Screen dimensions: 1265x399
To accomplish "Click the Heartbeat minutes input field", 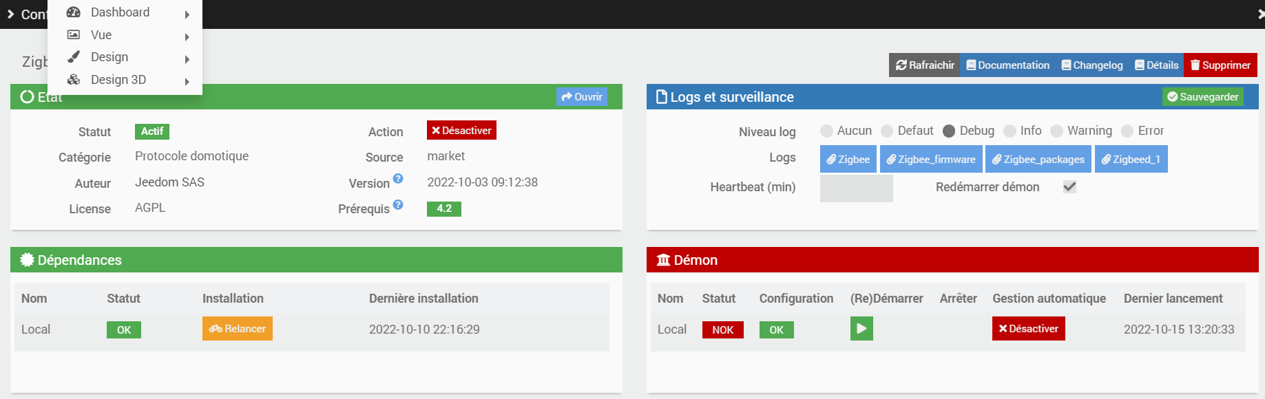I will [x=856, y=188].
